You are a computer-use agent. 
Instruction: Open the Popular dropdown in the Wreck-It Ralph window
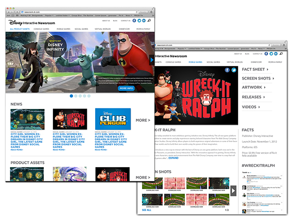coord(182,49)
